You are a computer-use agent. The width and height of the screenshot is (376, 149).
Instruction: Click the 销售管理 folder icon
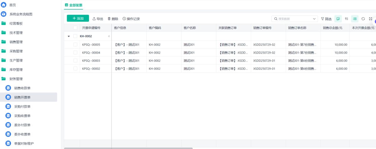coord(4,42)
